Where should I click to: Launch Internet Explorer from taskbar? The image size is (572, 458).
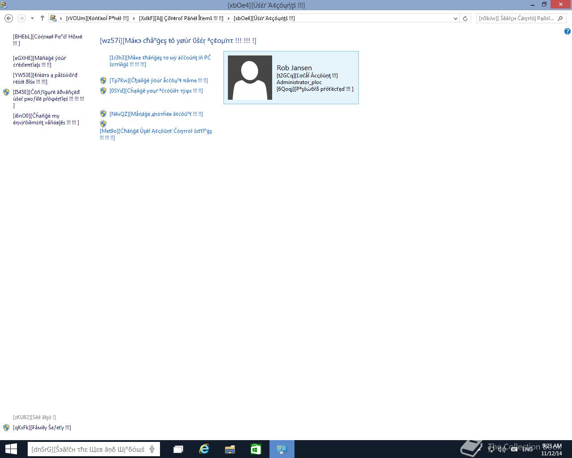[204, 449]
